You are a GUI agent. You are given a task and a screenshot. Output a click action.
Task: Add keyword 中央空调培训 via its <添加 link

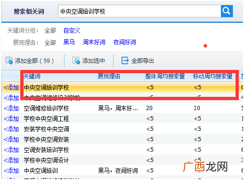[11, 171]
